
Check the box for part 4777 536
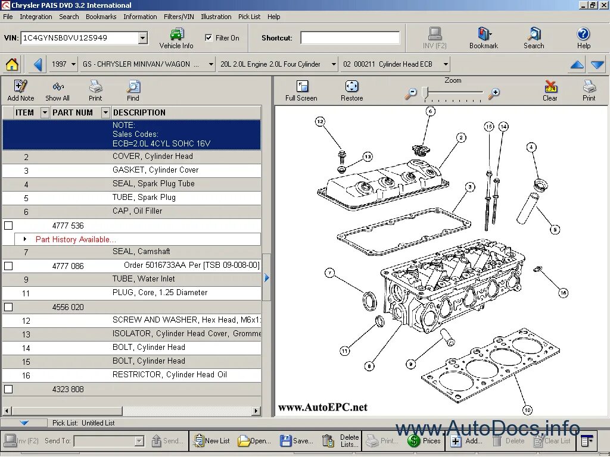(8, 226)
